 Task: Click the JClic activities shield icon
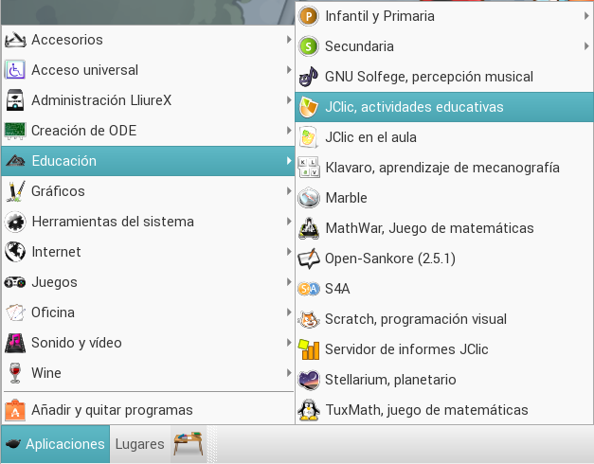[309, 107]
